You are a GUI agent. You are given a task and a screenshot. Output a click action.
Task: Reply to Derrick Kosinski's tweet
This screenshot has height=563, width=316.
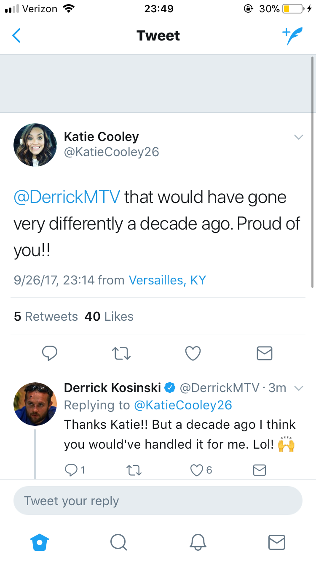(x=75, y=470)
